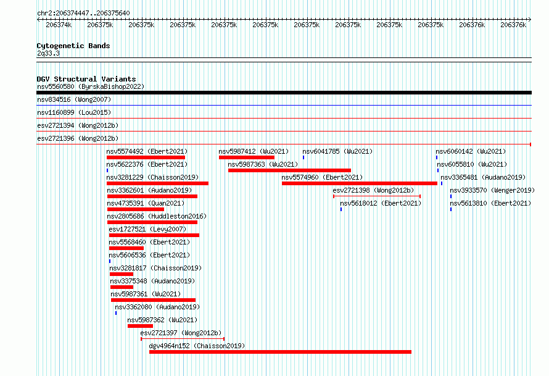Click the 206374k ruler tick label
Viewport: 549px width, 376px height.
point(59,25)
